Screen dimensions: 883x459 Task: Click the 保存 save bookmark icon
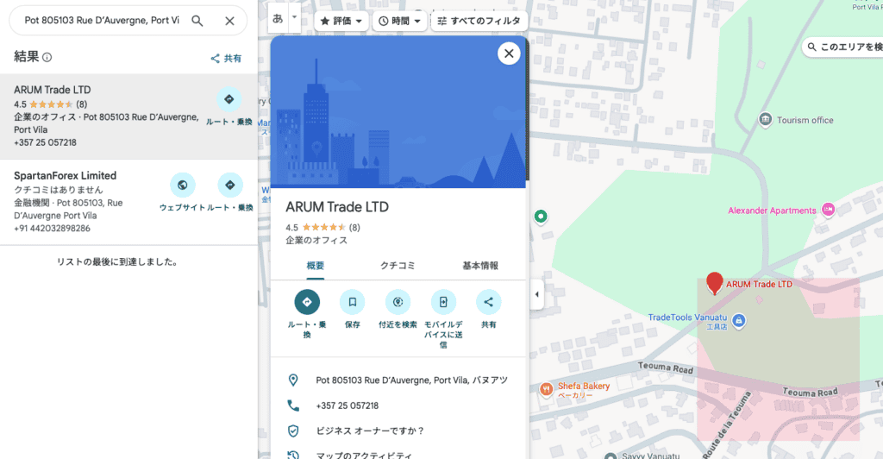click(353, 302)
